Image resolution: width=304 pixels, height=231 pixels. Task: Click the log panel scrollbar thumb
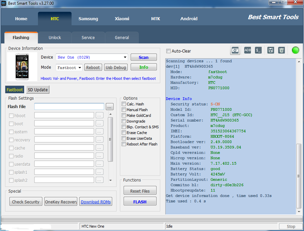point(299,176)
